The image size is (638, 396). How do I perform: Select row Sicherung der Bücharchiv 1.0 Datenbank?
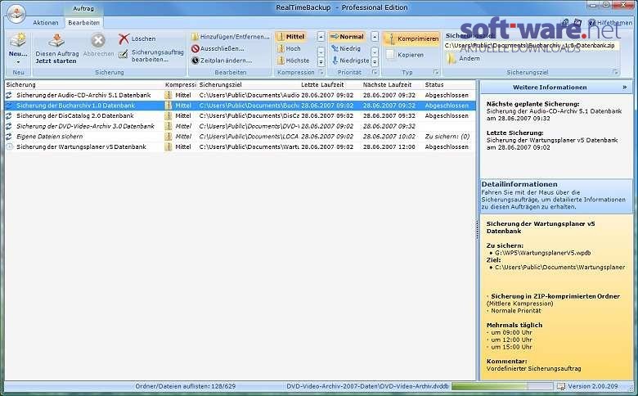tap(240, 106)
